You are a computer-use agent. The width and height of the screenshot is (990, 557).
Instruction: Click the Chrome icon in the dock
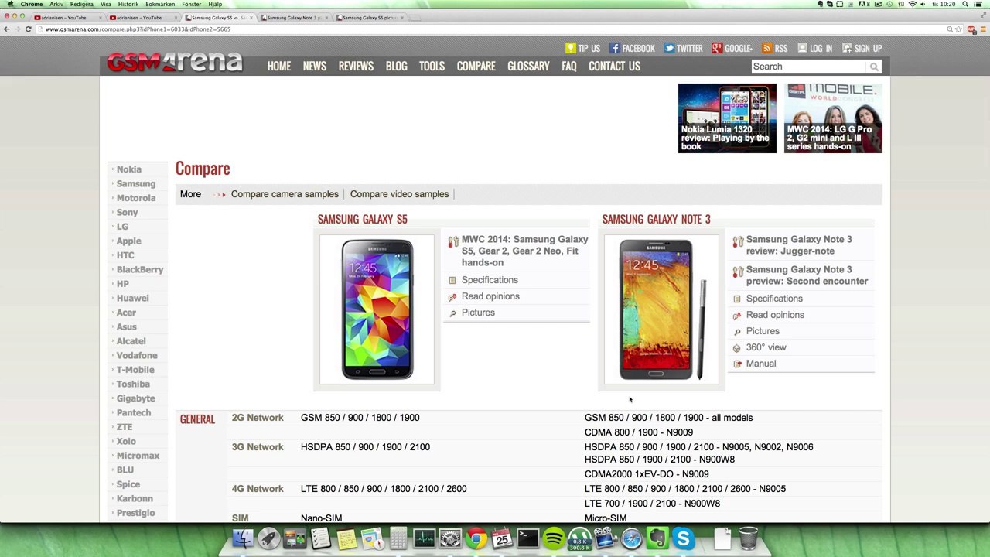tap(476, 538)
